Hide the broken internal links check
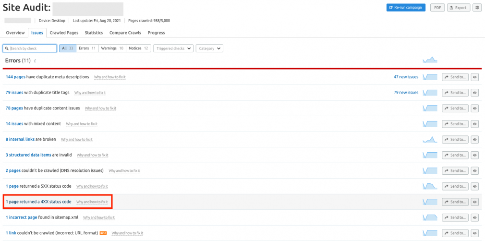Screen dimensions: 485x241 click(x=474, y=140)
